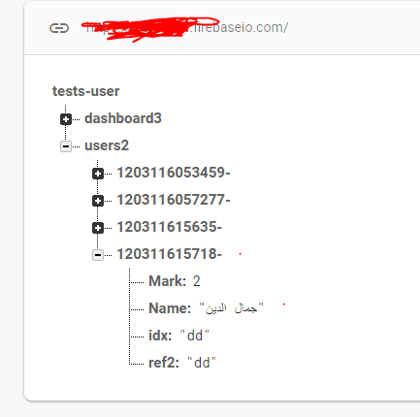Expand node 1203116057277-
420x417 pixels.
pyautogui.click(x=98, y=201)
